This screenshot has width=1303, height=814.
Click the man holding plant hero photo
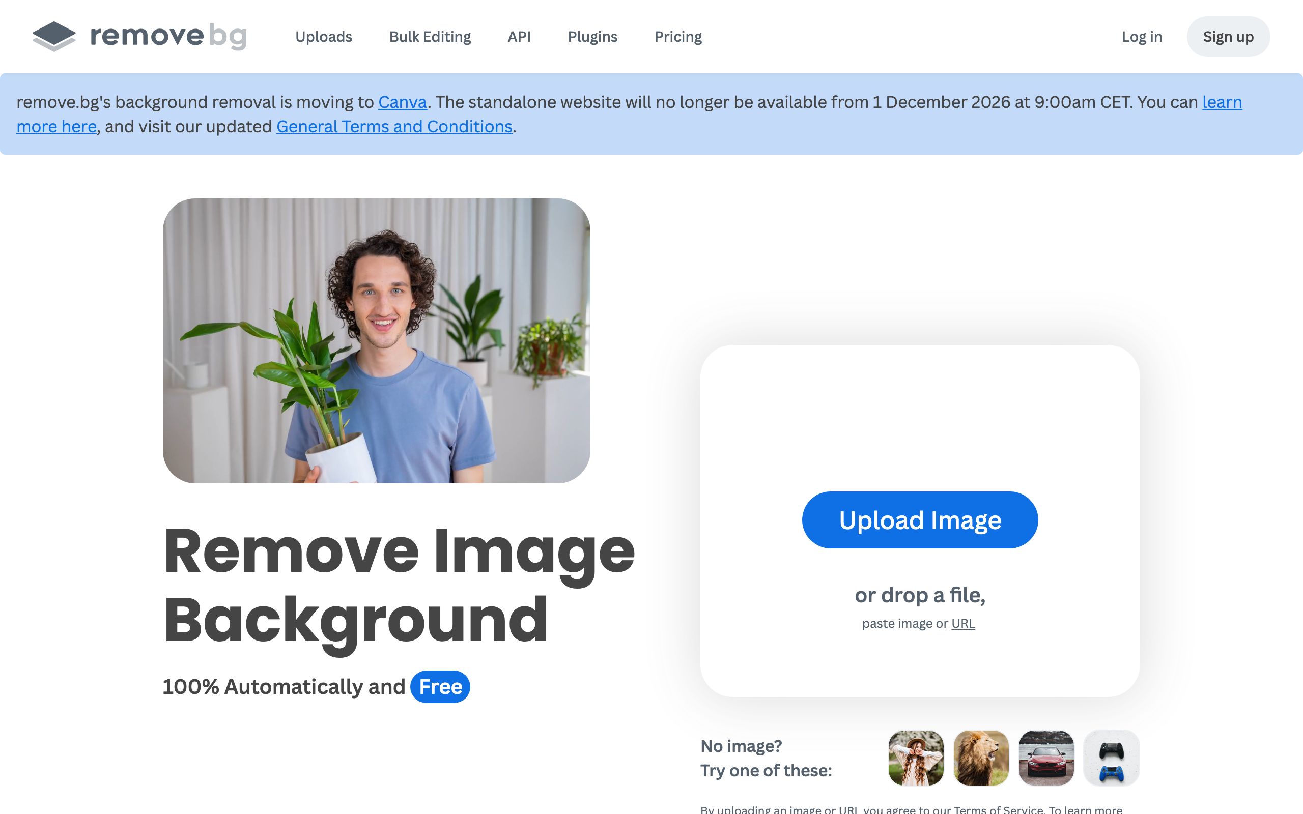coord(376,341)
